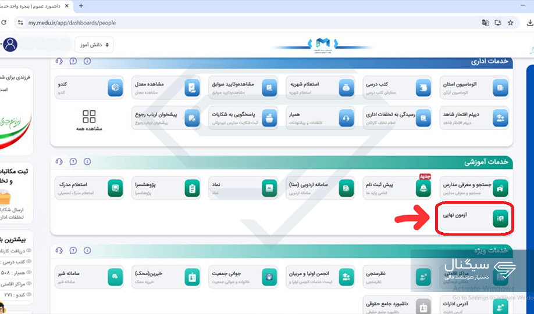Screen dimensions: 534x314
Task: Bookmark this page with star icon
Action: click(x=511, y=23)
